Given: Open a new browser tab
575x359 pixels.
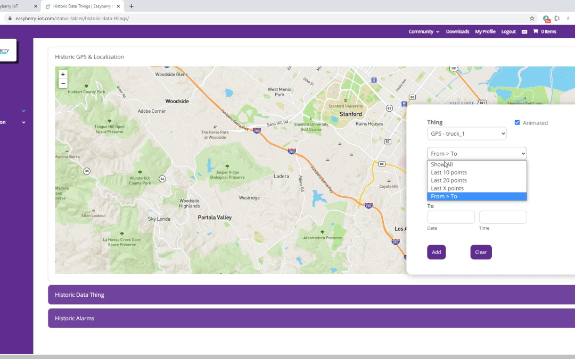Looking at the screenshot, I should coord(132,6).
